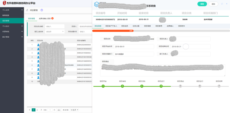Refresh the project detail panel
Viewport: 230px width, 113px height.
(222, 4)
